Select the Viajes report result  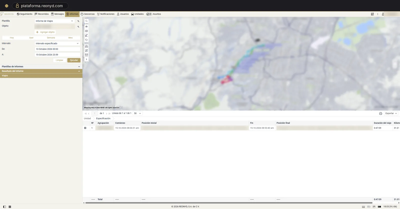[41, 76]
